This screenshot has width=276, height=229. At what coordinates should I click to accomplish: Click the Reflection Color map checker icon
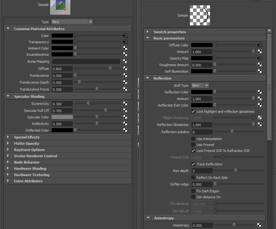pyautogui.click(x=260, y=92)
